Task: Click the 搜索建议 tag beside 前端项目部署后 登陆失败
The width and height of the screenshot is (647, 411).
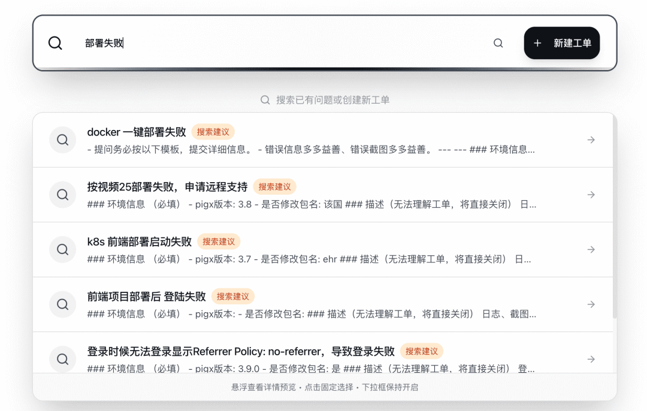Action: pos(232,296)
